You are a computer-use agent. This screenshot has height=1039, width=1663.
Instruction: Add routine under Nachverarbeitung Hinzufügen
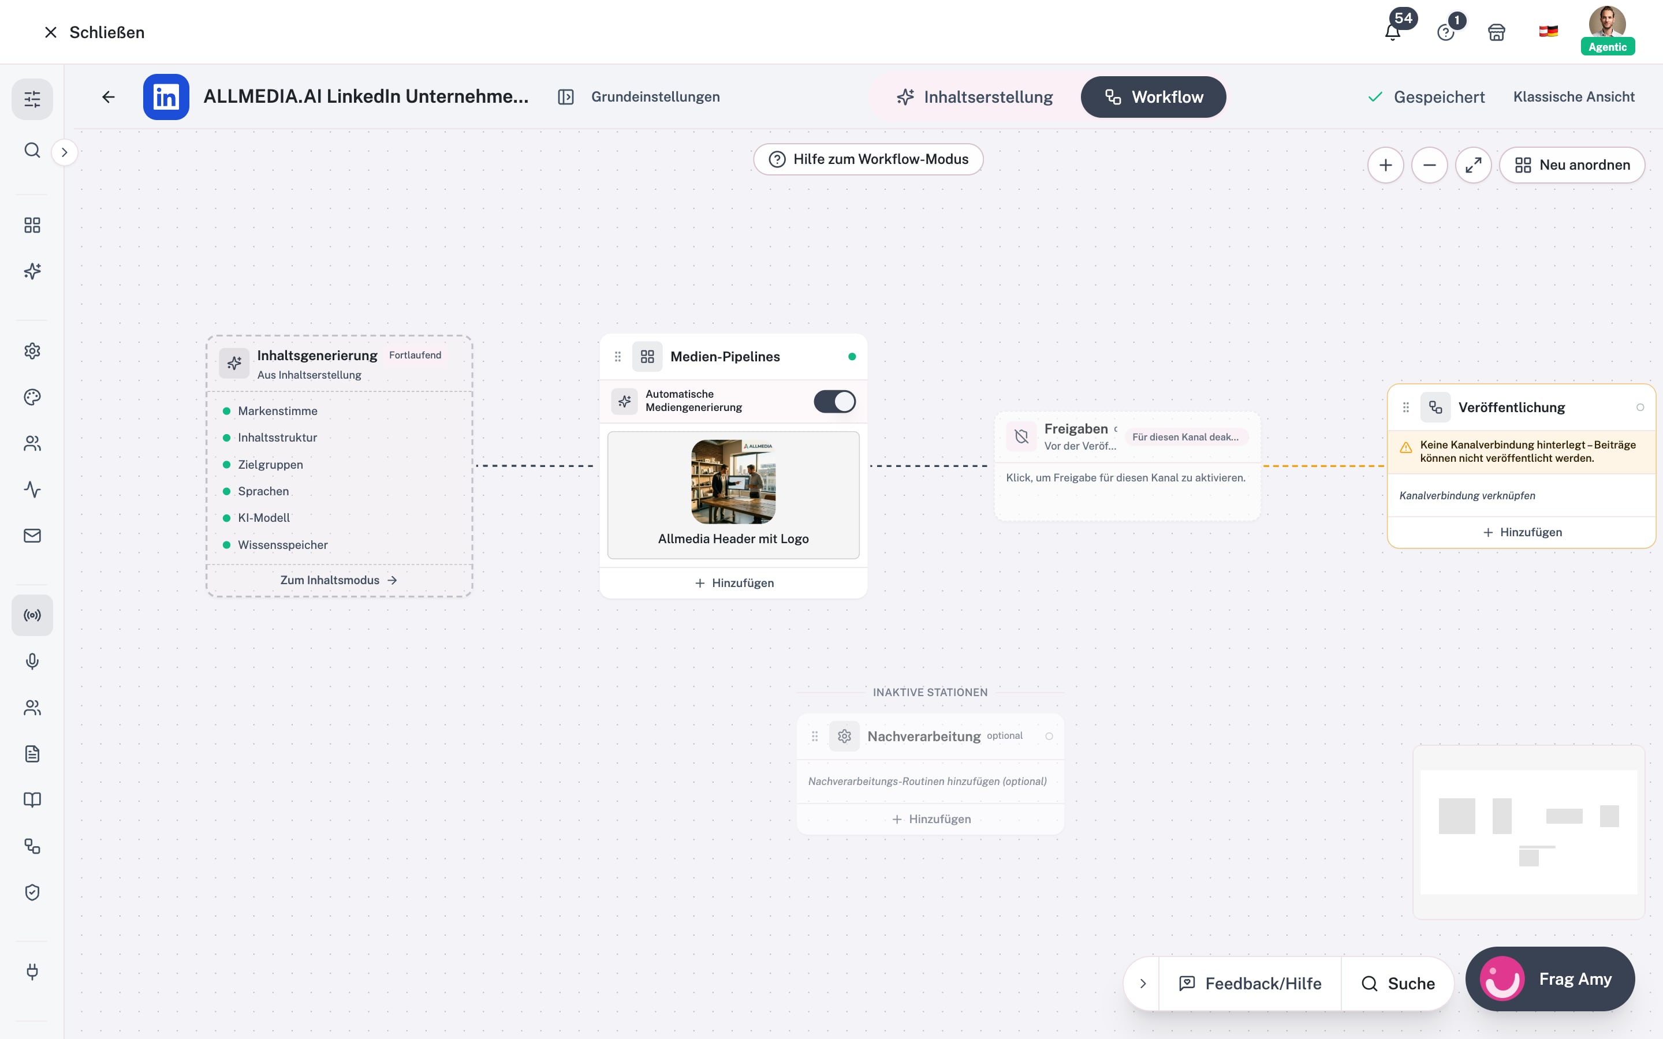tap(930, 819)
